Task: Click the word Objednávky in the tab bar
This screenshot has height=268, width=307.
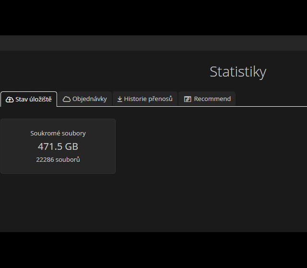Action: tap(90, 99)
